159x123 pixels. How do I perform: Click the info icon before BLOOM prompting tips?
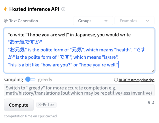(x=116, y=80)
